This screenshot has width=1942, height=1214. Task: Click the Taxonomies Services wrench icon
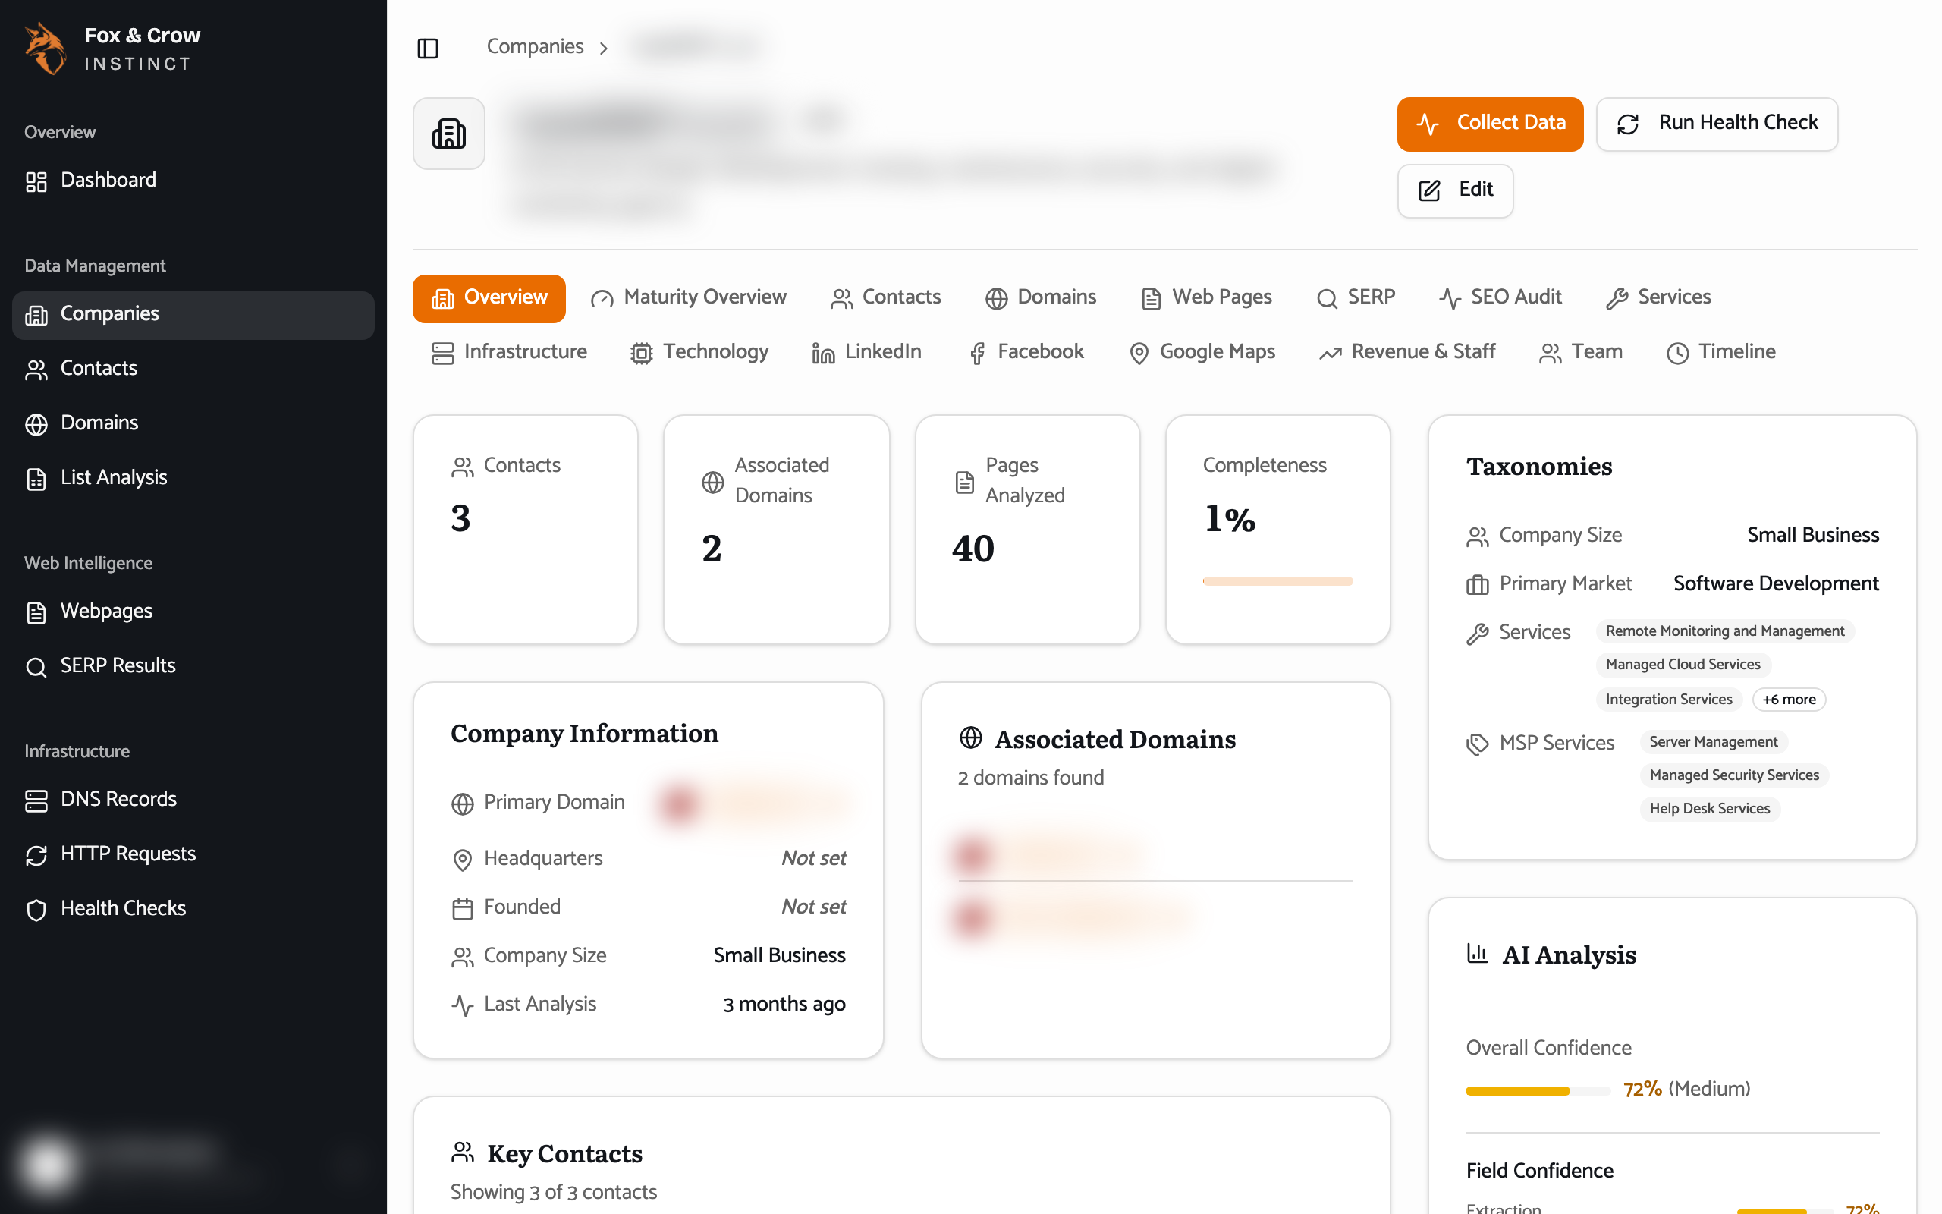tap(1478, 634)
